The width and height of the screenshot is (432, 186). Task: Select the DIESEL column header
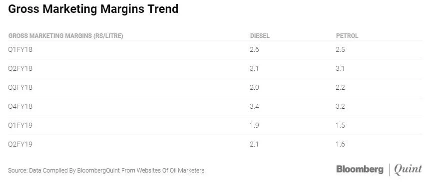pyautogui.click(x=260, y=36)
